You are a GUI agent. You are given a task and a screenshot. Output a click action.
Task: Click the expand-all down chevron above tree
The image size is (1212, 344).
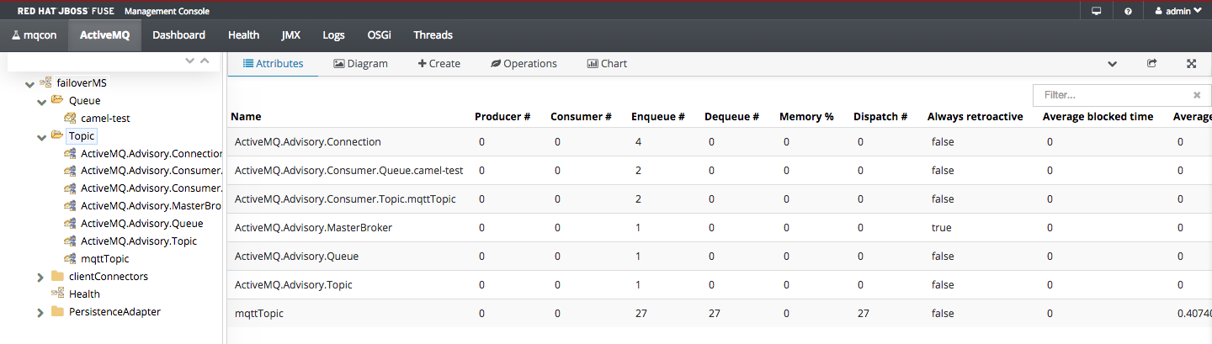pyautogui.click(x=190, y=61)
